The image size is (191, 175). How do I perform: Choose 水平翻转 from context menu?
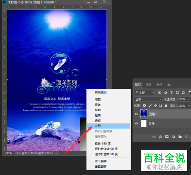tap(108, 161)
